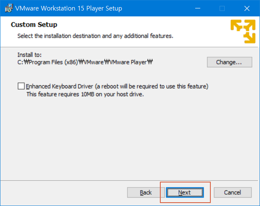Click the "Install to:" label

click(x=29, y=55)
